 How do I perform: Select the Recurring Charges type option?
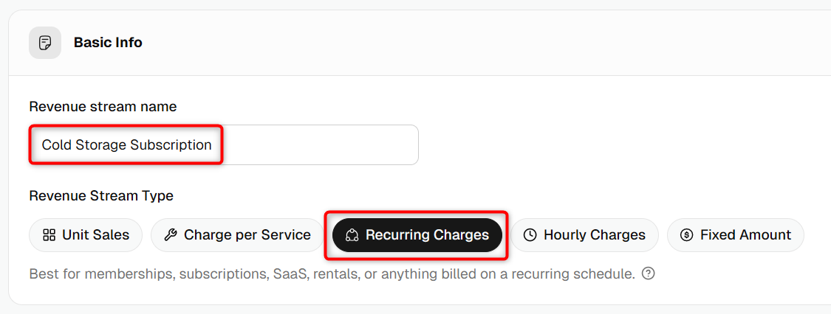click(417, 235)
